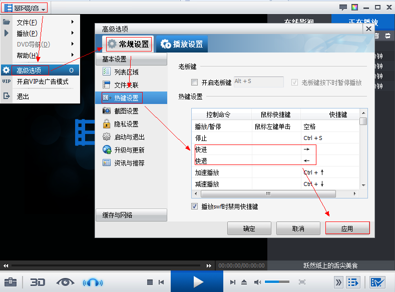Switch to the 播放设置 tab
Viewport: 395px width, 292px height.
[x=182, y=44]
